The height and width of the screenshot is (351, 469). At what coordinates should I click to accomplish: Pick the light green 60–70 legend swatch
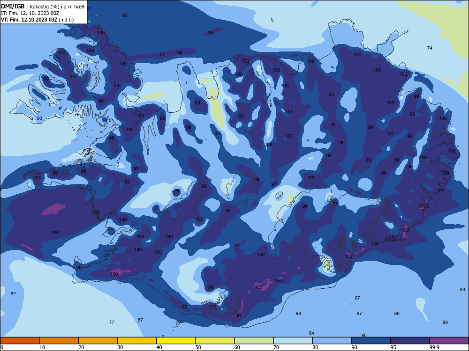[x=254, y=341]
